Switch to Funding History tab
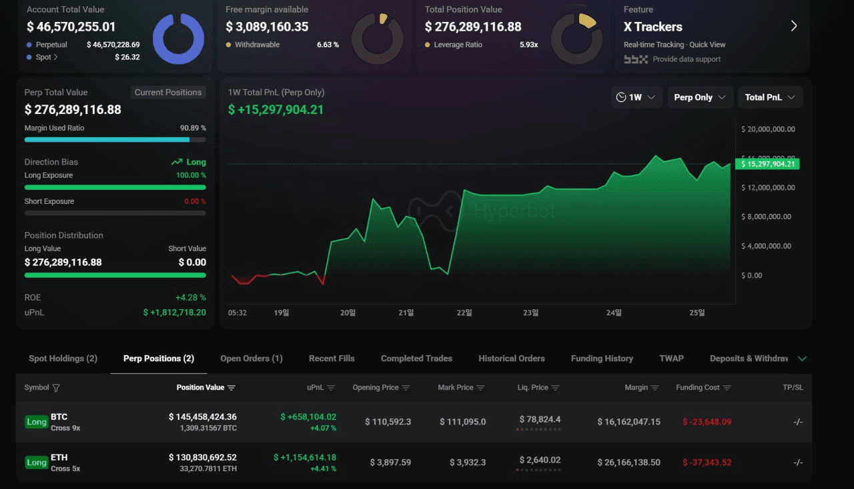854x489 pixels. [x=602, y=358]
